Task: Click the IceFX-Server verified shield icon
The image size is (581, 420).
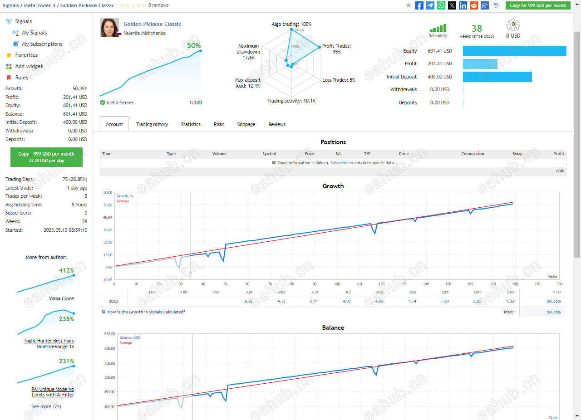Action: [x=103, y=103]
